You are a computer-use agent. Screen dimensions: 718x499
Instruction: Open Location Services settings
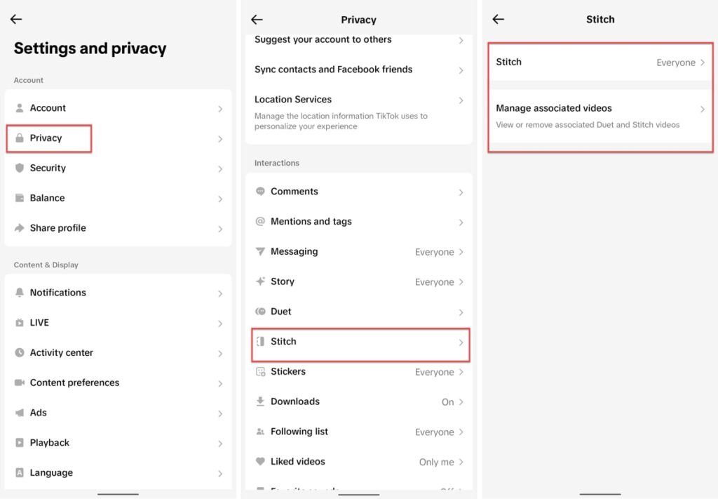pos(358,100)
